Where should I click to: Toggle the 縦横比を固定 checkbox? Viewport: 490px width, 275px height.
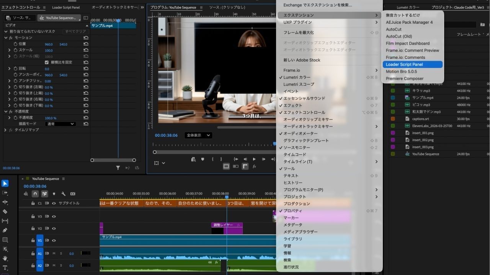point(47,62)
